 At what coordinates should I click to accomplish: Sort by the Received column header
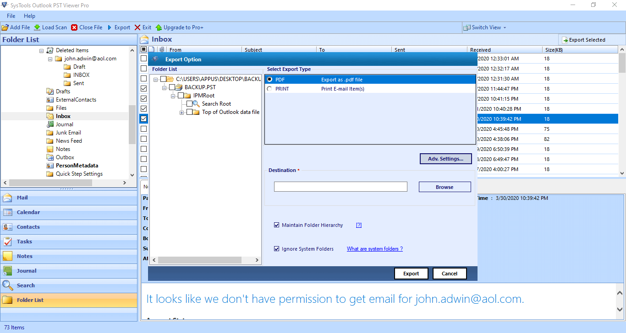pos(505,50)
